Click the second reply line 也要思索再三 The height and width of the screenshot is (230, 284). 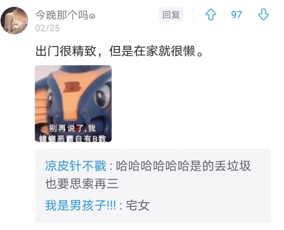pyautogui.click(x=82, y=184)
